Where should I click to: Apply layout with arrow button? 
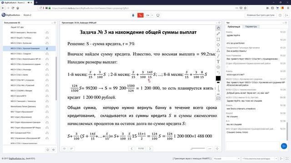click(281, 158)
